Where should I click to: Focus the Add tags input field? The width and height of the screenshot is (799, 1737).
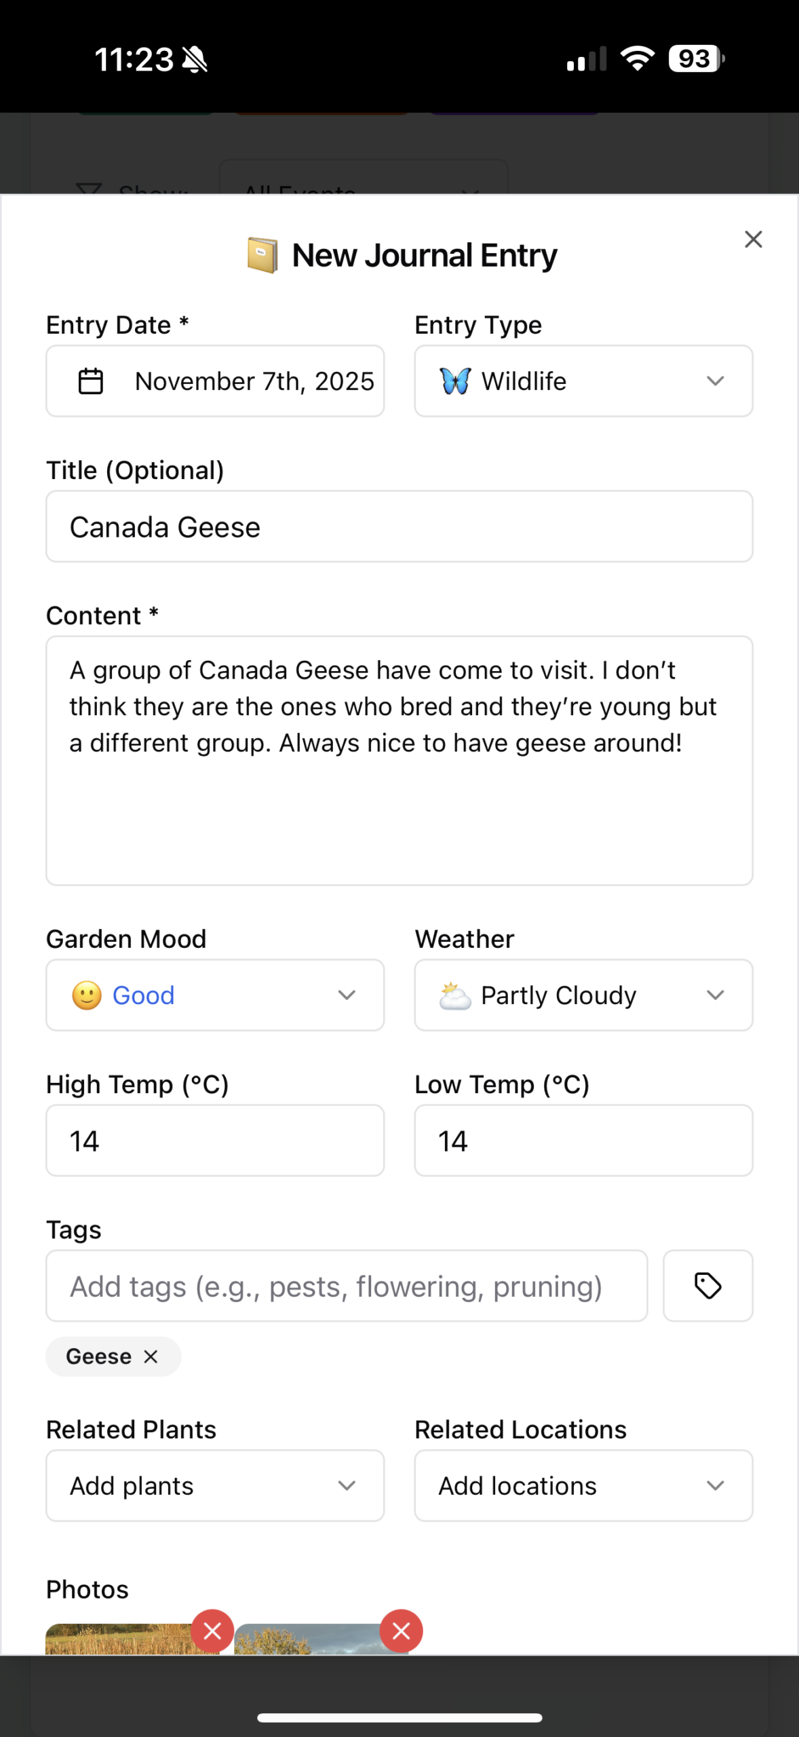click(x=346, y=1286)
